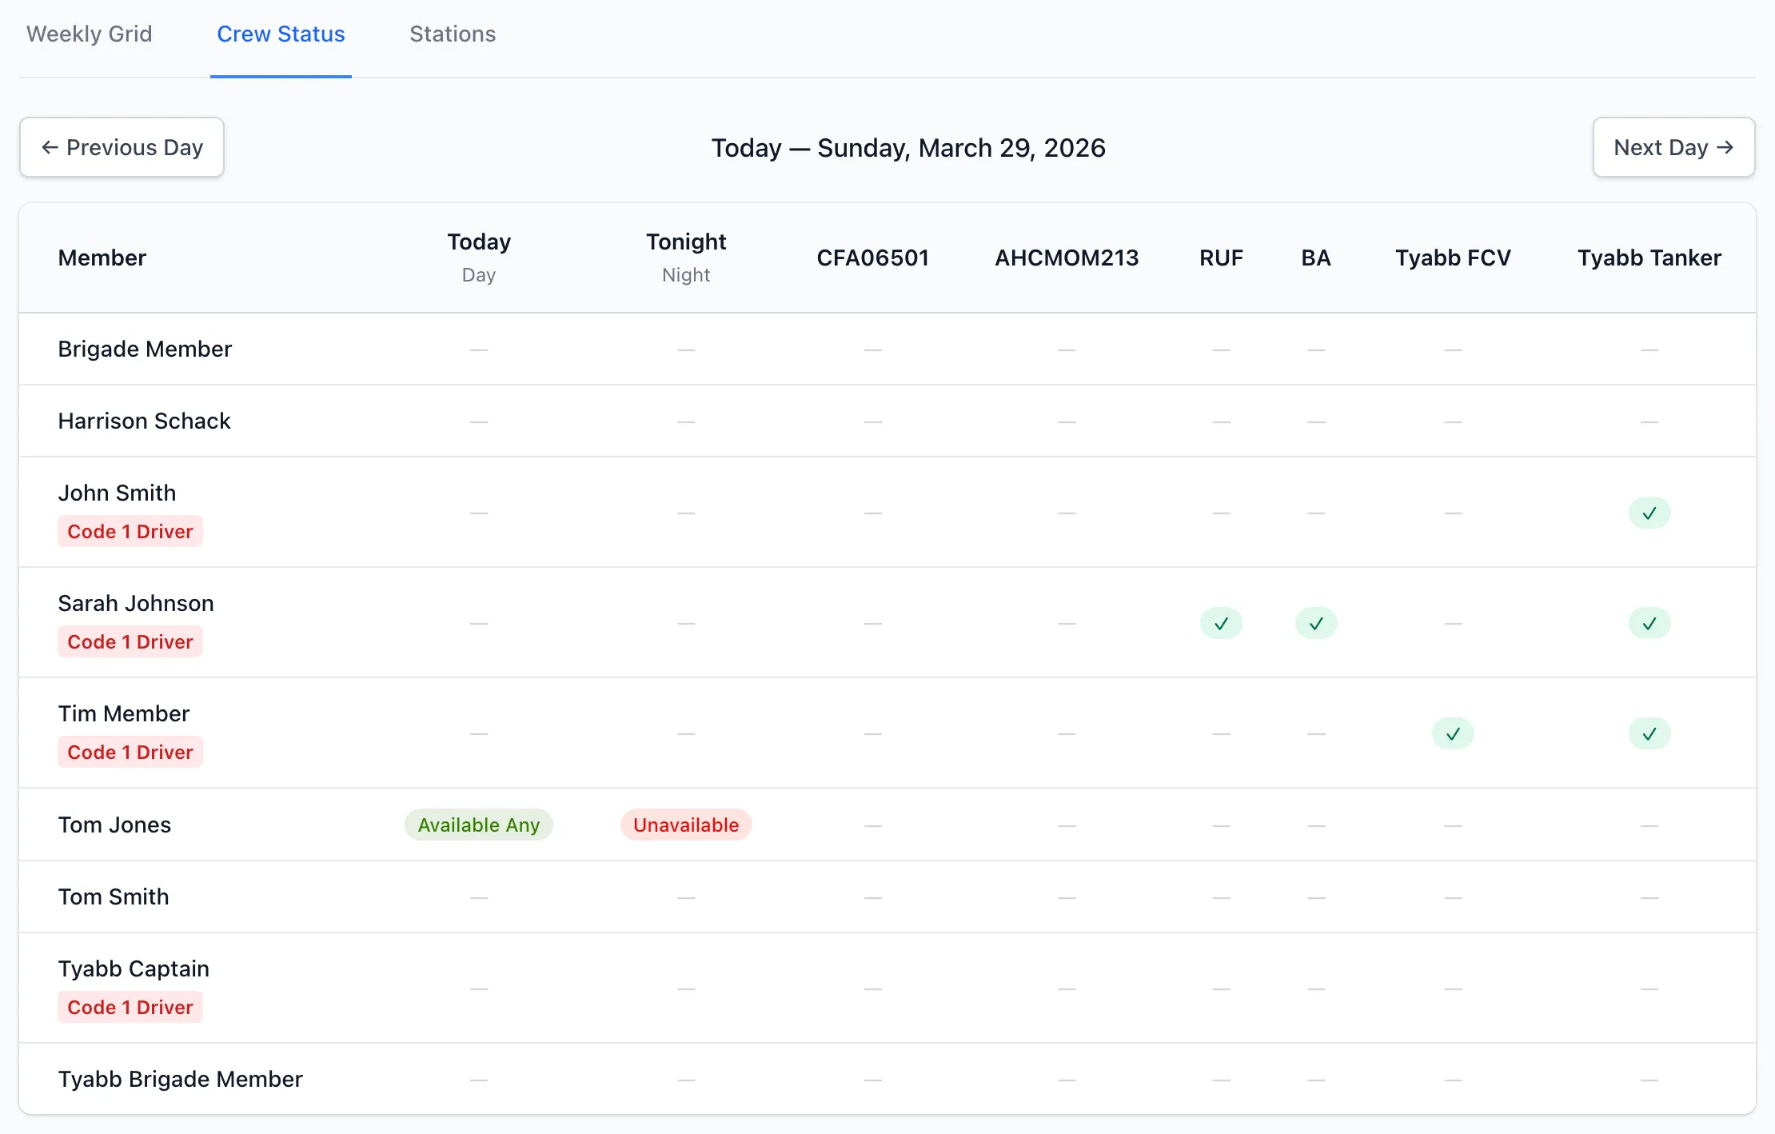Select the Crew Status tab
Image resolution: width=1775 pixels, height=1134 pixels.
281,34
